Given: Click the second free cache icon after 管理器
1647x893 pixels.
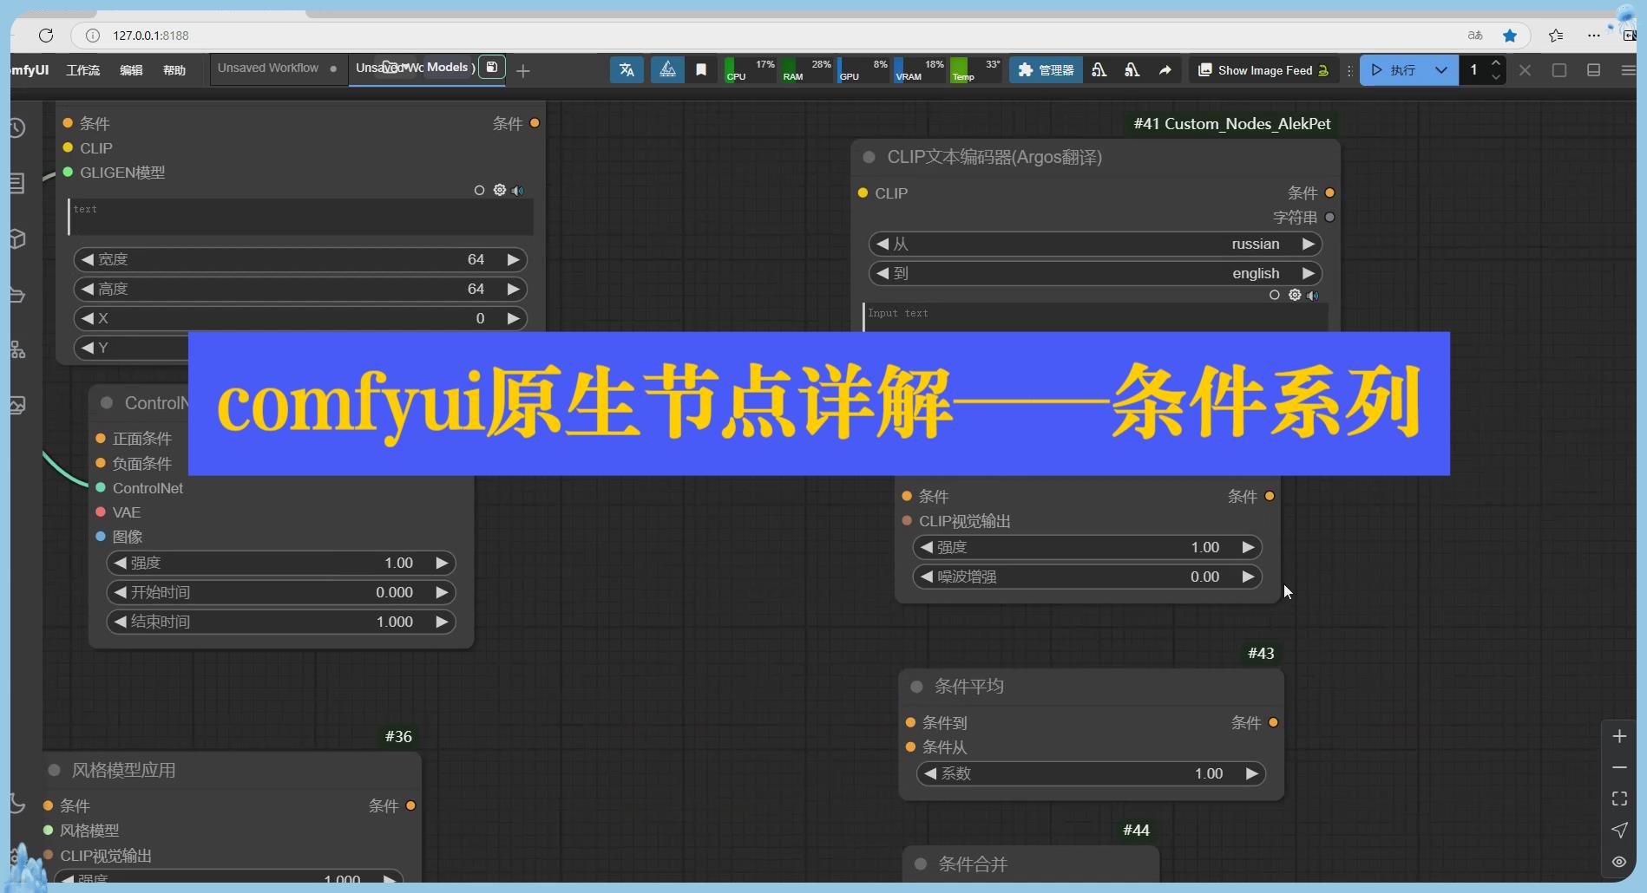Looking at the screenshot, I should (1132, 70).
